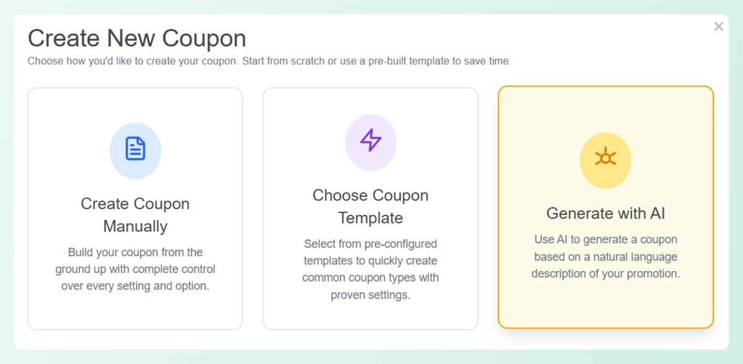743x364 pixels.
Task: Click the "Build your coupon from the ground up" description
Action: click(135, 269)
